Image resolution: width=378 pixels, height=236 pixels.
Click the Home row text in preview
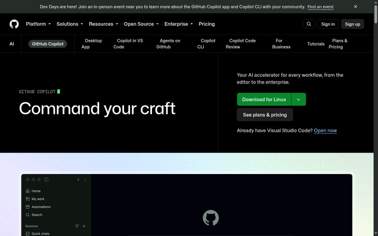[x=36, y=191]
